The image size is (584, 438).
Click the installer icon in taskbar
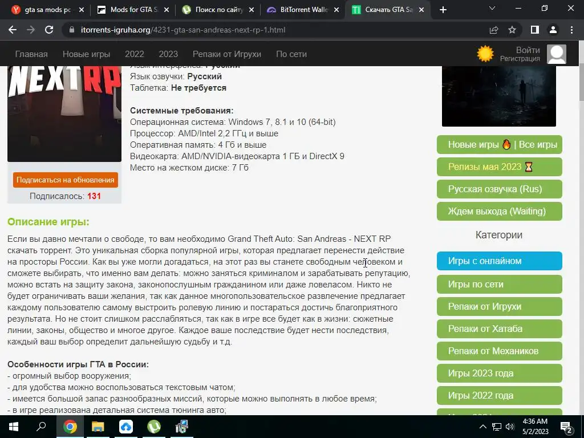click(x=182, y=427)
